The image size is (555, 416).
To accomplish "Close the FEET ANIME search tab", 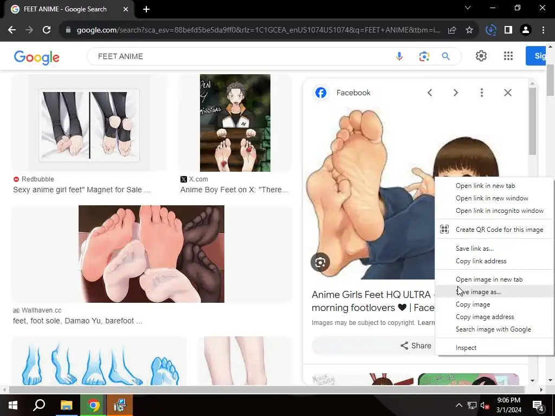I will (126, 9).
